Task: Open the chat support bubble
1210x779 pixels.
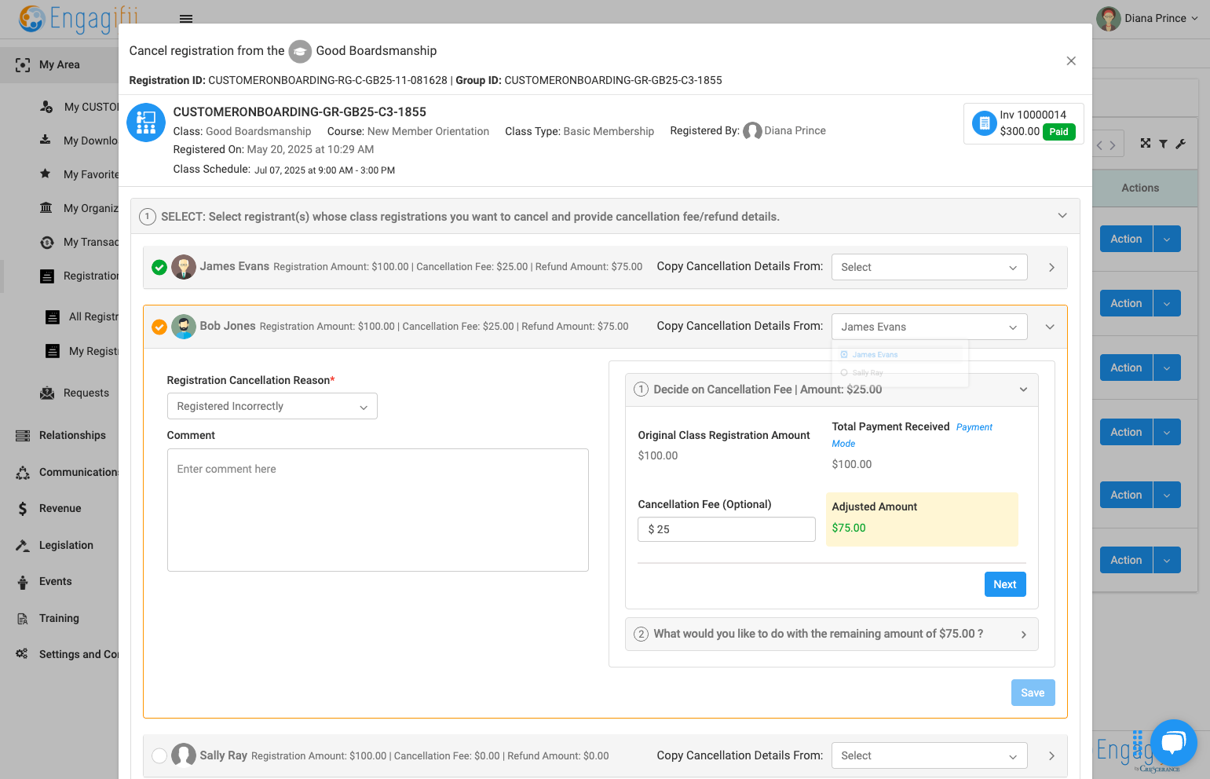Action: coord(1173,743)
